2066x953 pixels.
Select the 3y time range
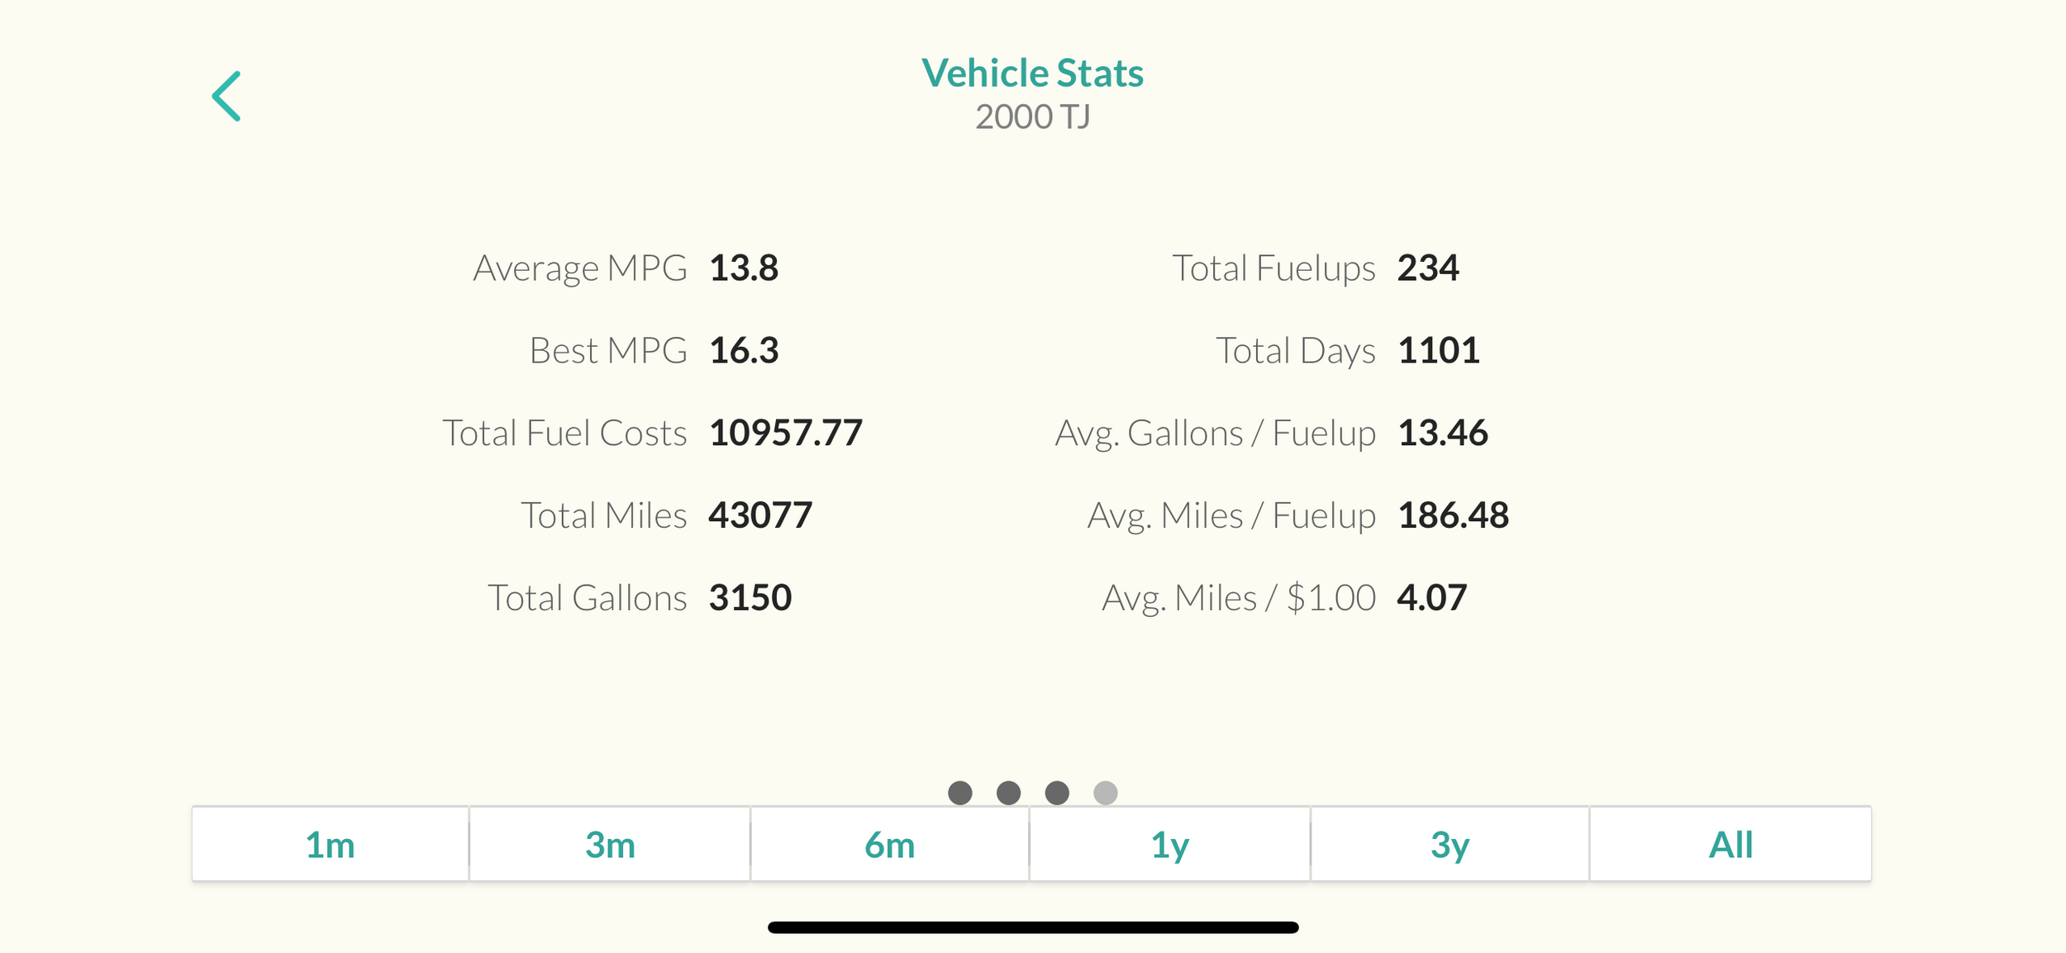pos(1450,845)
